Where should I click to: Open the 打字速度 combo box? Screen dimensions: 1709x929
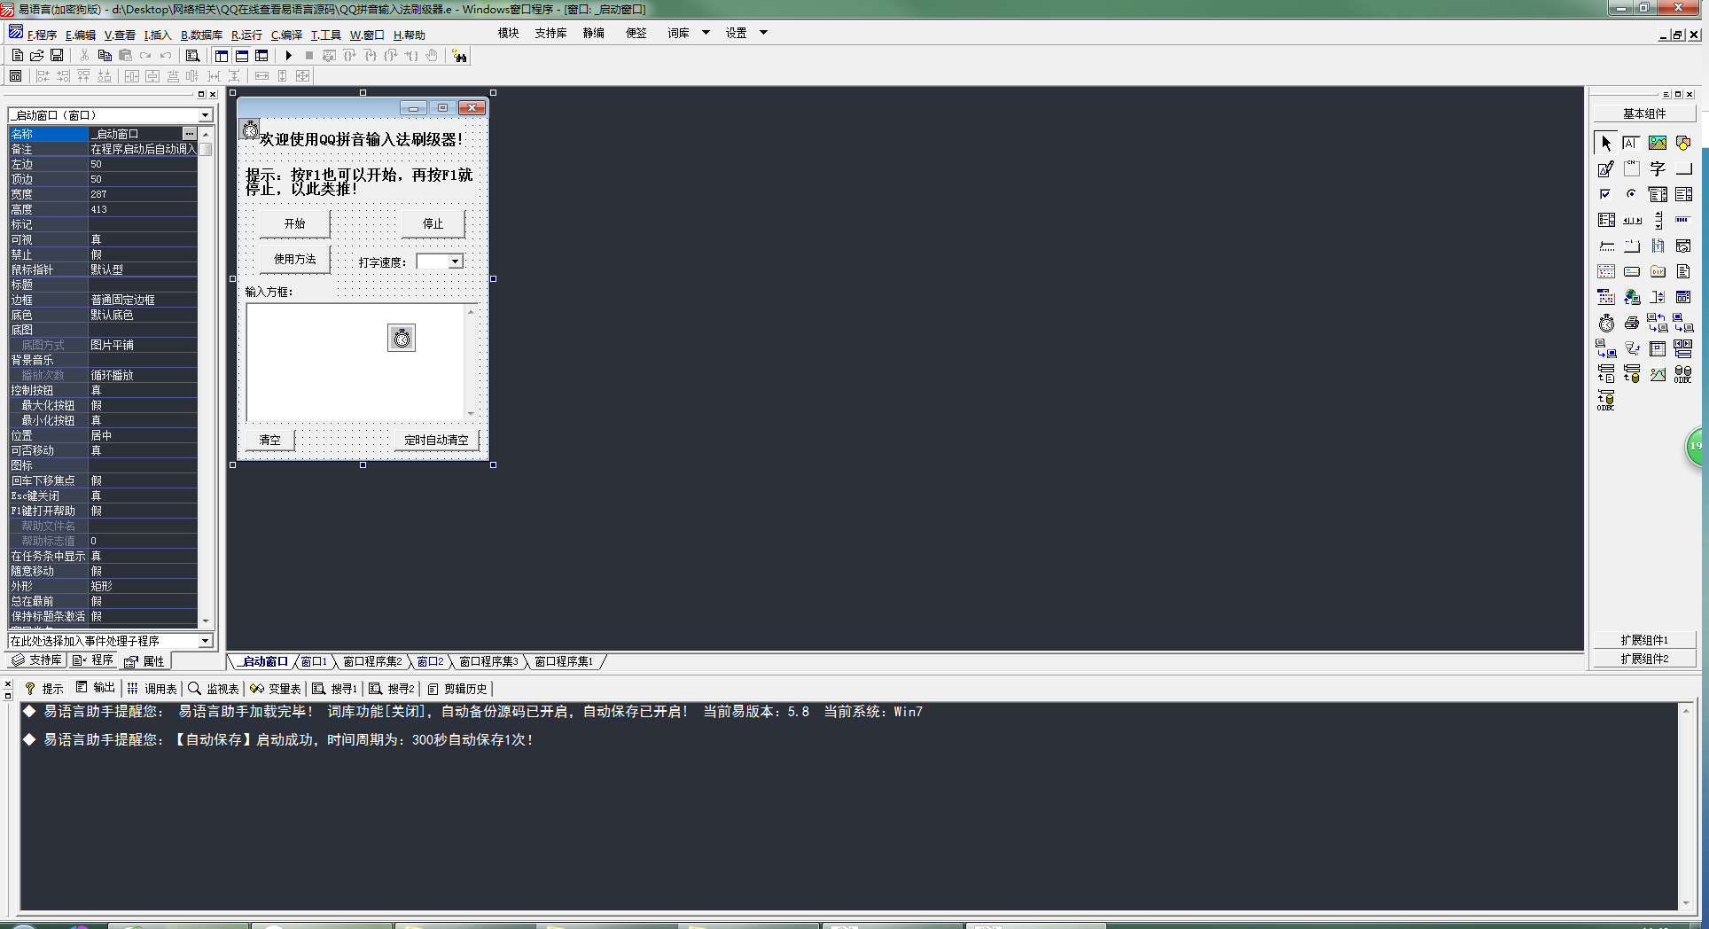tap(455, 262)
